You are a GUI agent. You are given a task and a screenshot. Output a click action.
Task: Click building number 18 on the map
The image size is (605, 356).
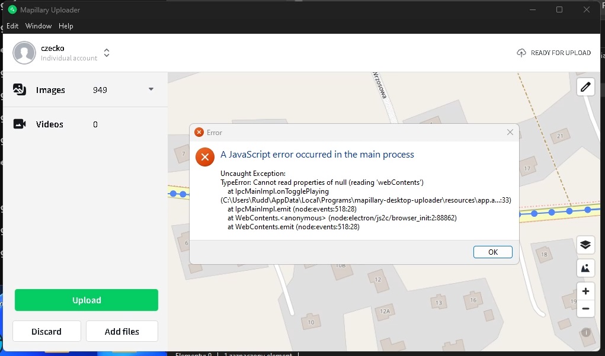[544, 255]
